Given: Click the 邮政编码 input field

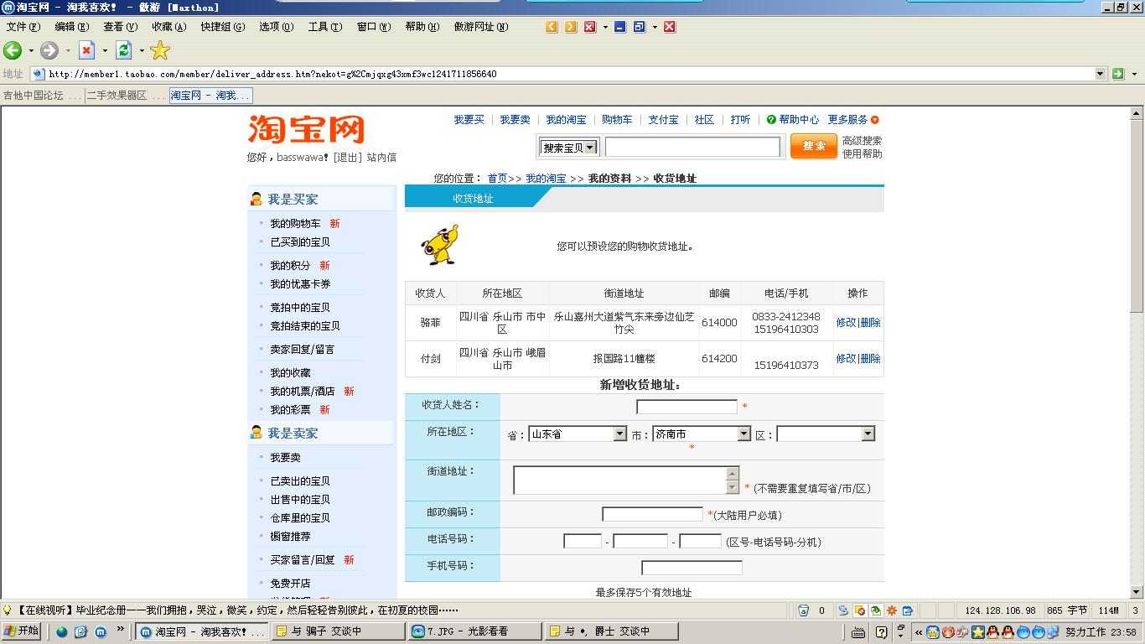Looking at the screenshot, I should tap(652, 514).
